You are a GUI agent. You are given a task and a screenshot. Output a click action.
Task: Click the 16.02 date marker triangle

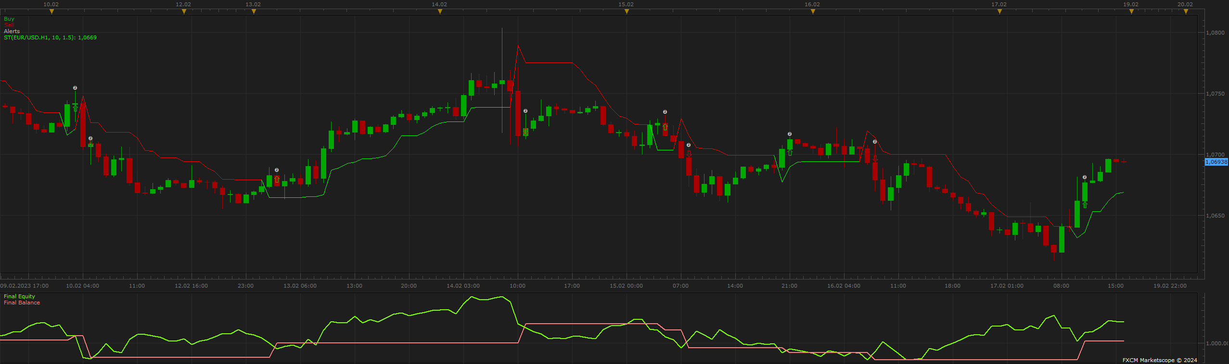[813, 12]
